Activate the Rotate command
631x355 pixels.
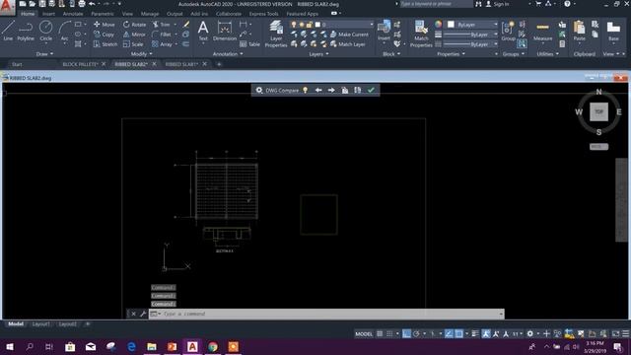(134, 25)
